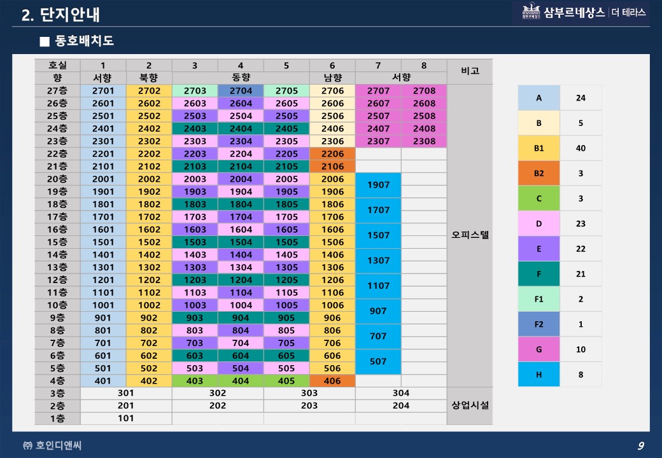Image resolution: width=662 pixels, height=458 pixels.
Task: Click the green C legend swatch
Action: [539, 198]
